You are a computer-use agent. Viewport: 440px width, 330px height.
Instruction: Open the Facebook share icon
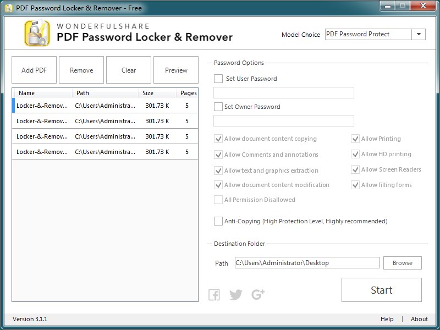[214, 295]
